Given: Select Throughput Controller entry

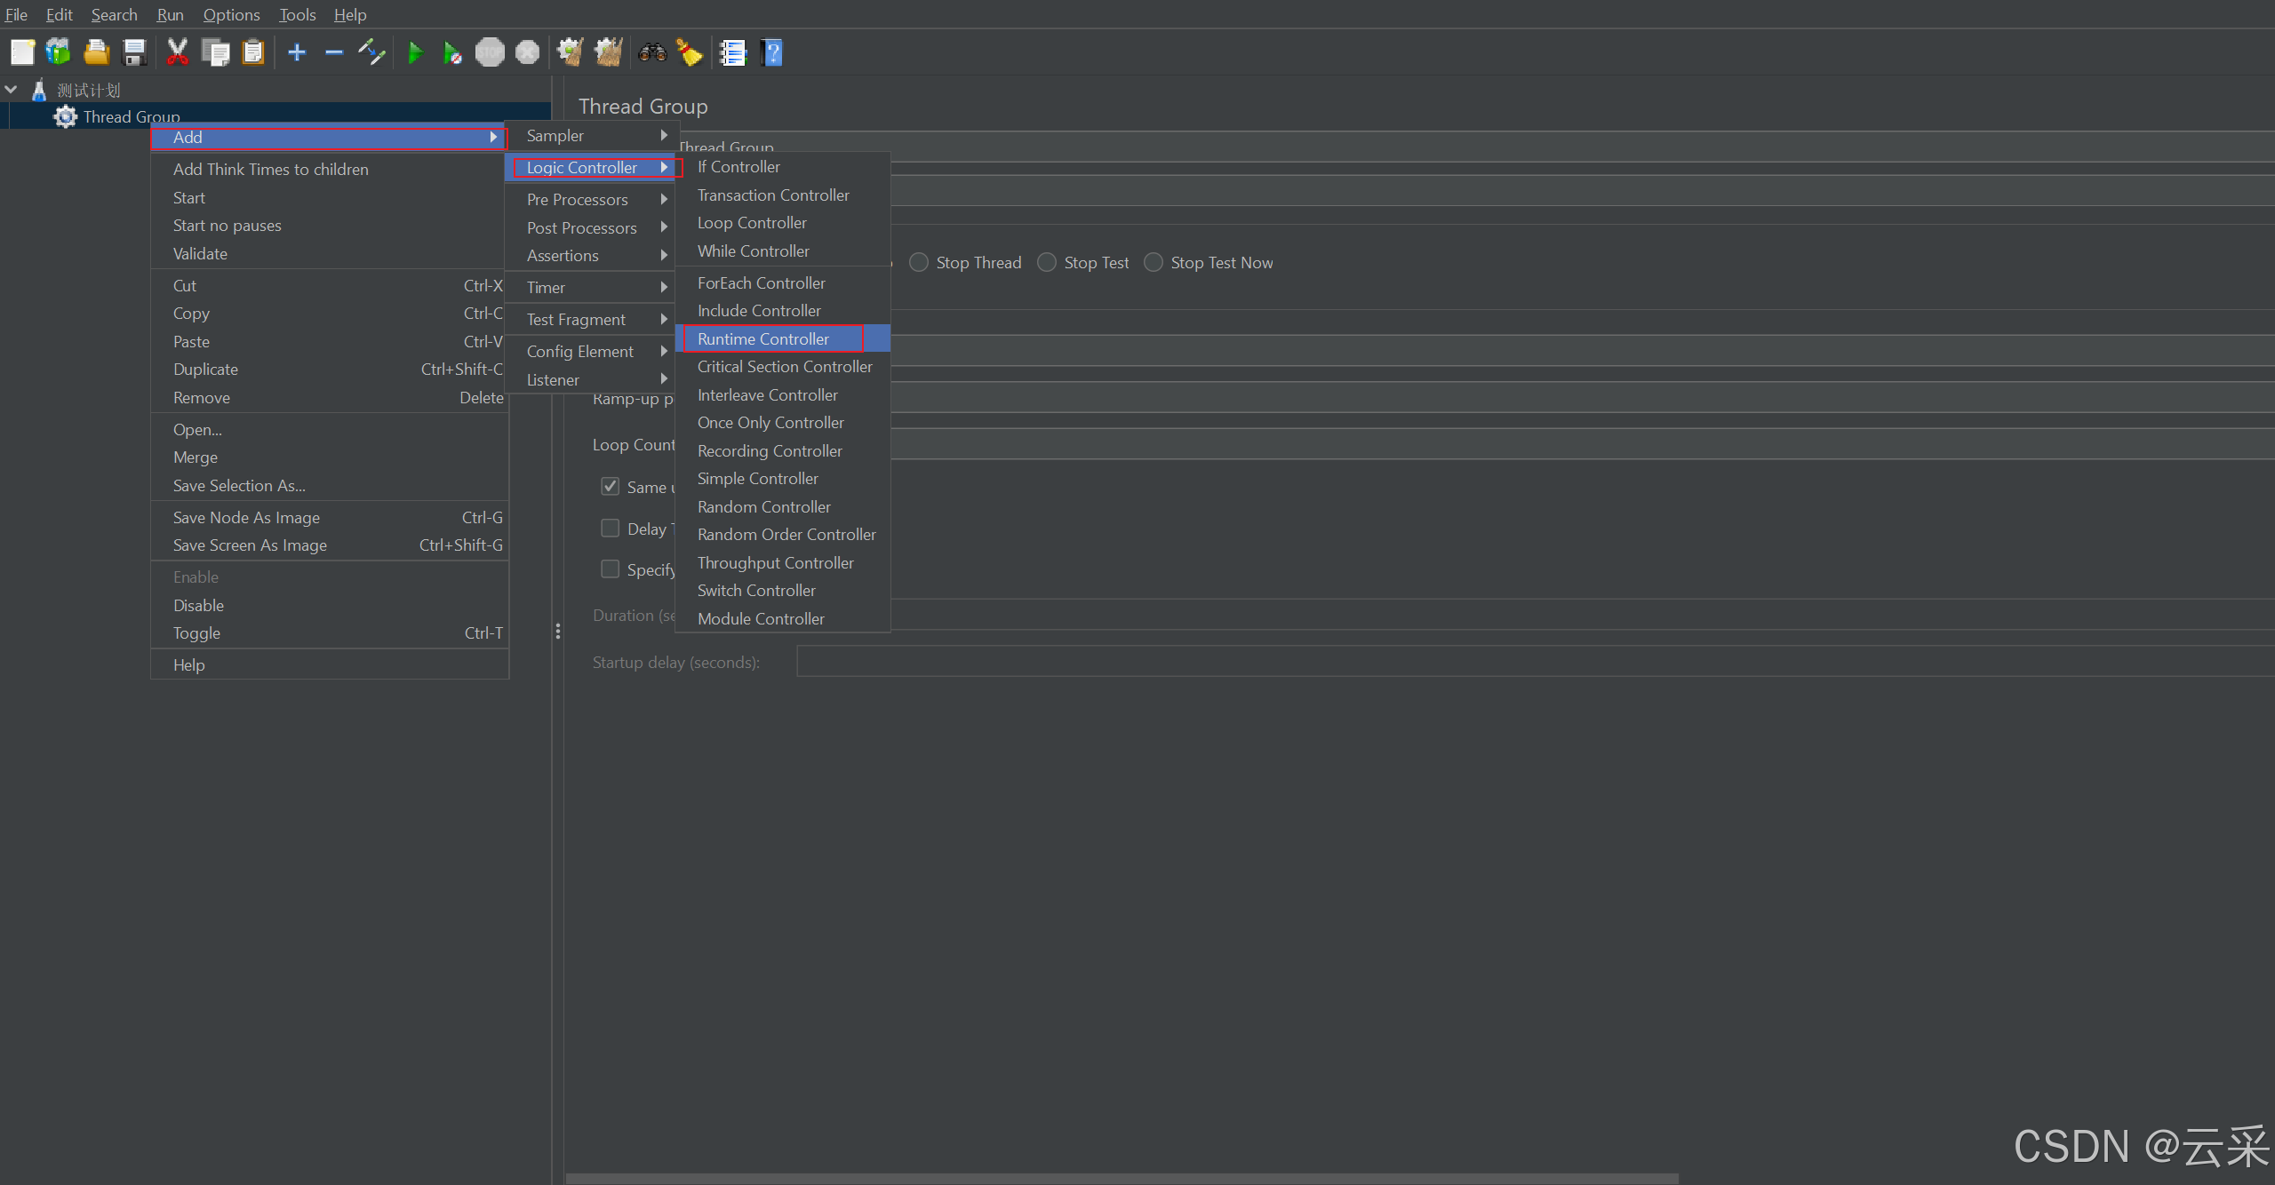Looking at the screenshot, I should coord(783,562).
